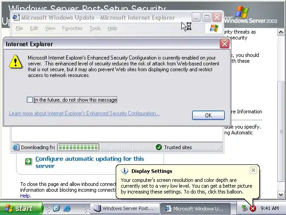Open the View menu in Internet Explorer

tap(50, 28)
